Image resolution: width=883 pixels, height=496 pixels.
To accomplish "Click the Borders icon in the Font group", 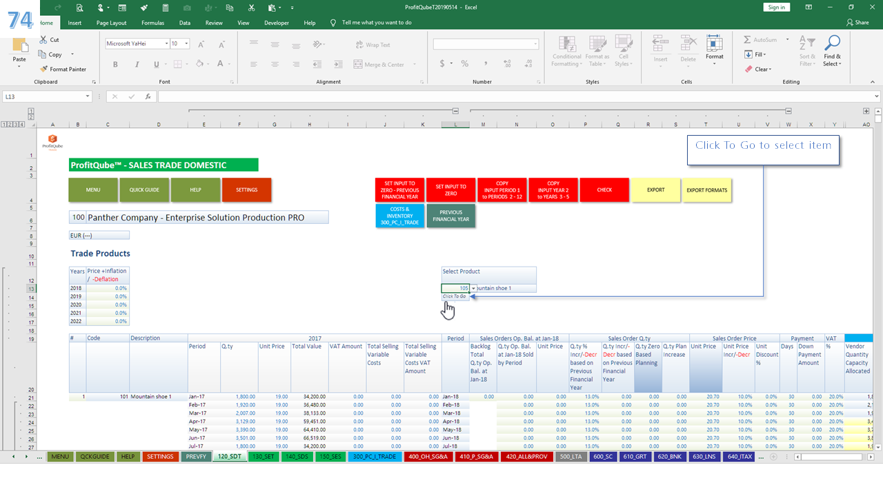I will click(x=177, y=64).
